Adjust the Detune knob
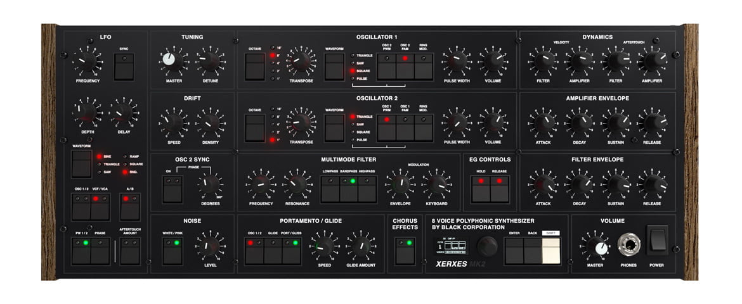742x304 pixels. [x=210, y=61]
